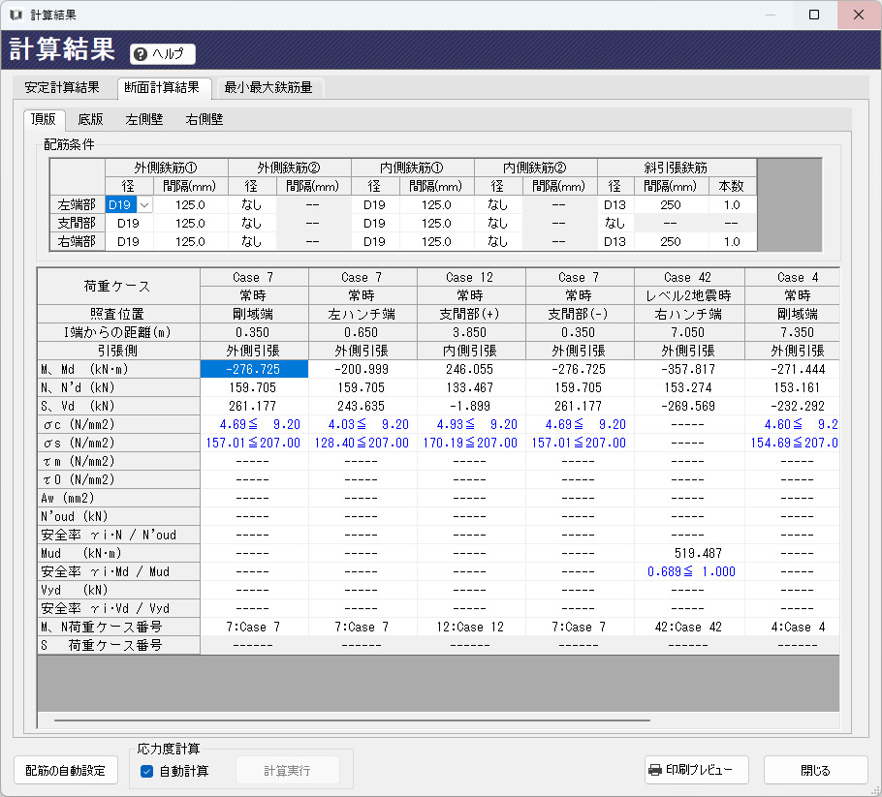Select the 右側壁 sub-tab

[x=205, y=120]
